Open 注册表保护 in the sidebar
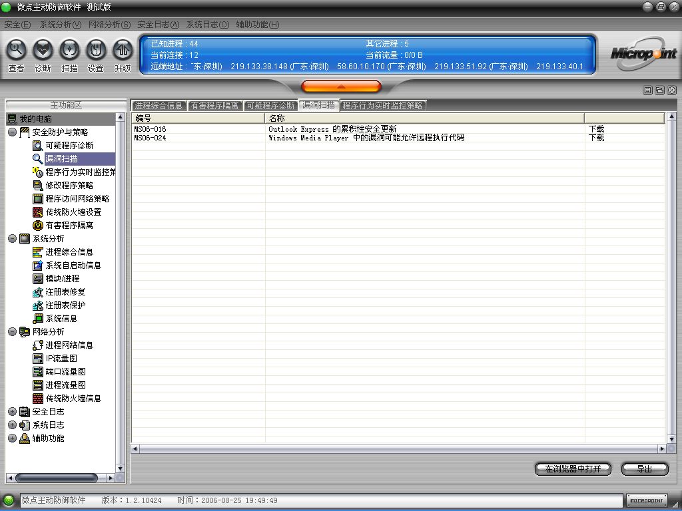Screen dimensions: 682x511 point(66,305)
